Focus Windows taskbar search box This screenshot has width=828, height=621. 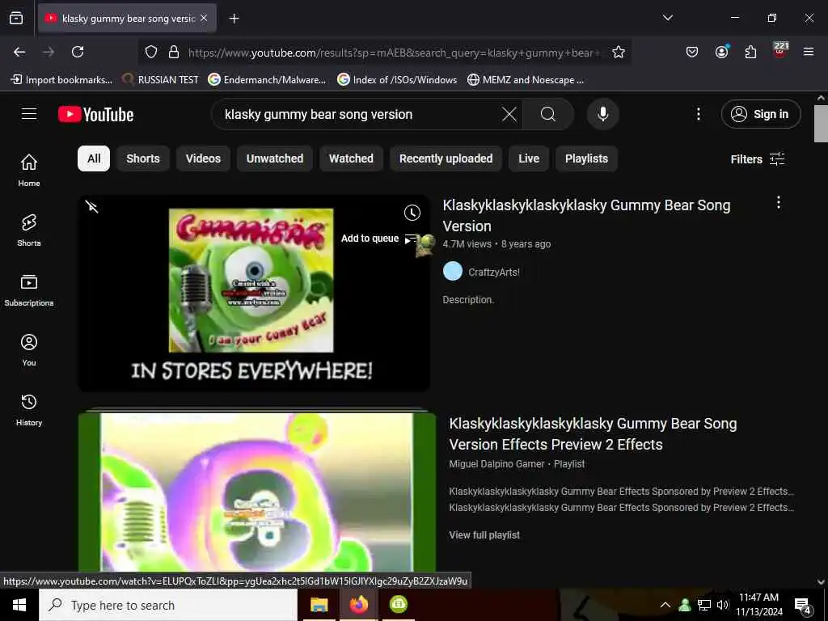168,605
